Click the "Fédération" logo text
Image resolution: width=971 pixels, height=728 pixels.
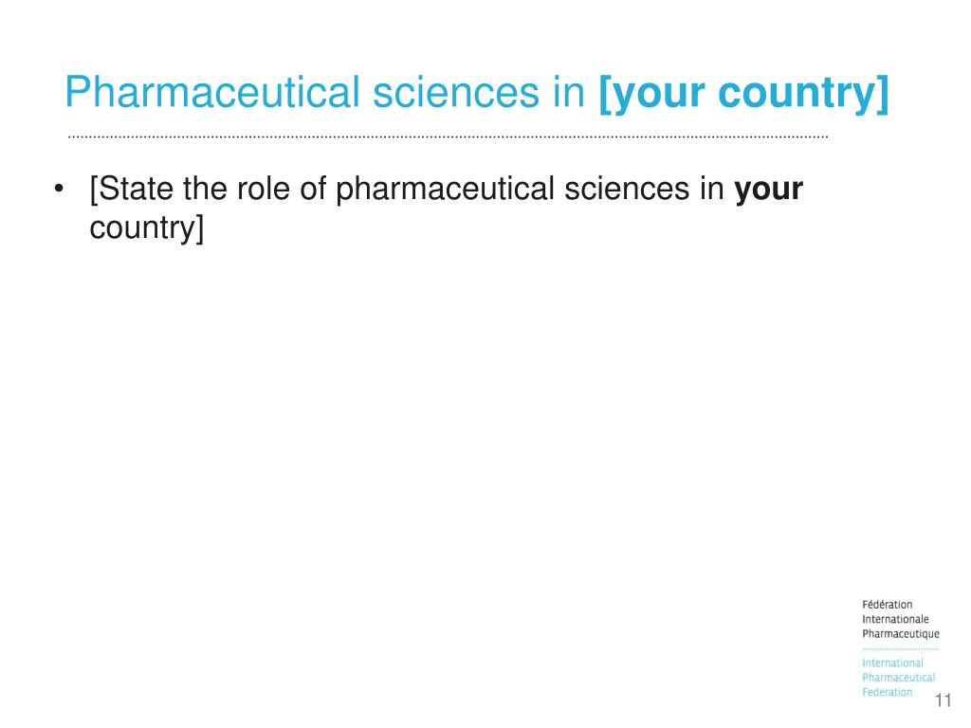887,605
